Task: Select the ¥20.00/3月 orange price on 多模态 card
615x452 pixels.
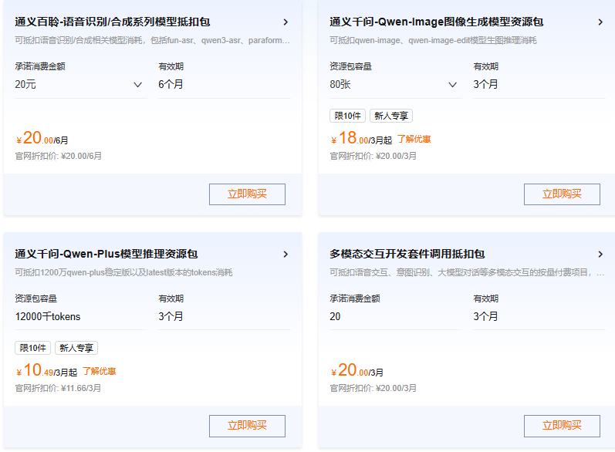Action: tap(357, 370)
